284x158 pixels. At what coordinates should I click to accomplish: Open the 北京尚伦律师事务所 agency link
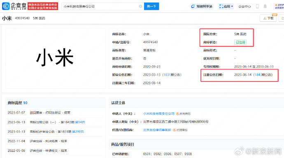tap(157, 130)
